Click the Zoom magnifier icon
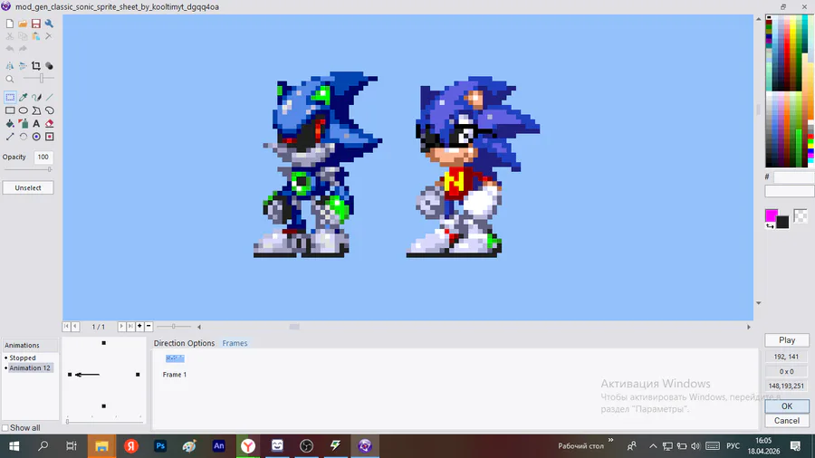This screenshot has height=458, width=815. [x=10, y=79]
